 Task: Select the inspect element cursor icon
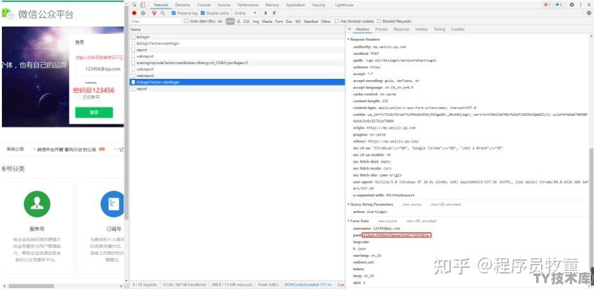pos(134,5)
